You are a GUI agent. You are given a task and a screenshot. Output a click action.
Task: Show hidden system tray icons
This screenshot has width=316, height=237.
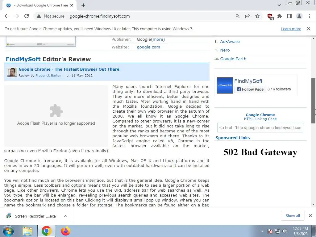pyautogui.click(x=262, y=231)
